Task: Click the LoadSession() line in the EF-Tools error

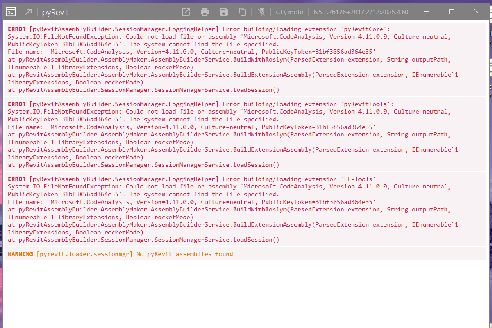Action: click(x=143, y=240)
